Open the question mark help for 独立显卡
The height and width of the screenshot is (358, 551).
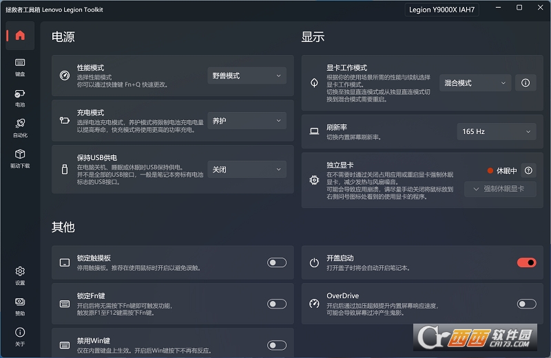[528, 170]
